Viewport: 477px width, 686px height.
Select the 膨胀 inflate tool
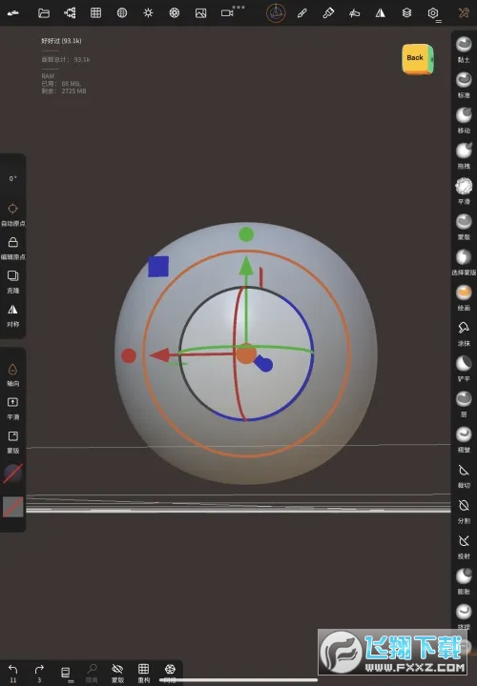tap(464, 581)
